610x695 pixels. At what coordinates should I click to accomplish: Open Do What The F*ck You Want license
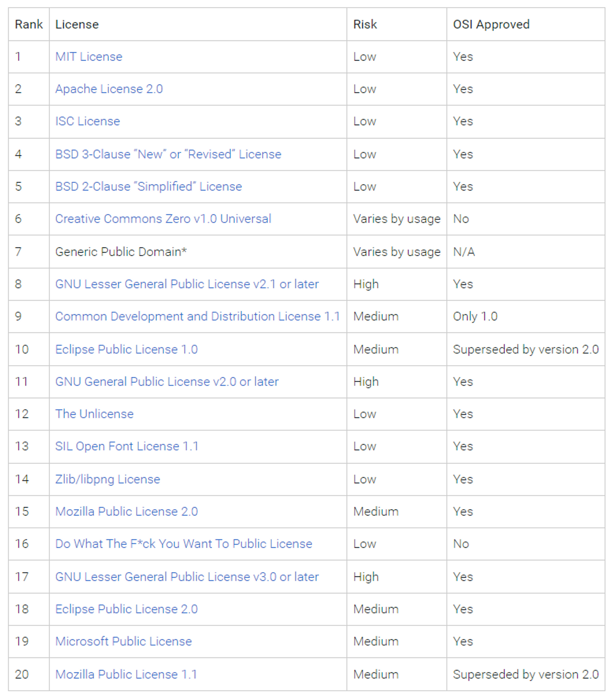tap(184, 544)
